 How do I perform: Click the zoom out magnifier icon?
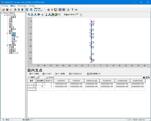coord(36,14)
